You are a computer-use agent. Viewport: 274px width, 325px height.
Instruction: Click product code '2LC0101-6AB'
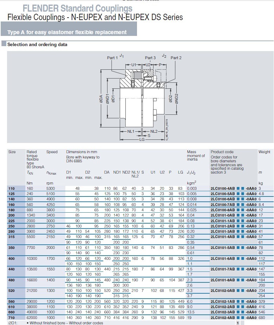(x=223, y=258)
